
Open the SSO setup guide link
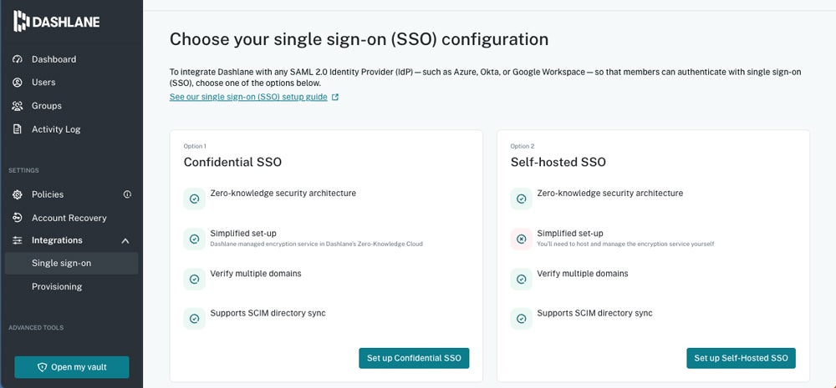point(247,97)
